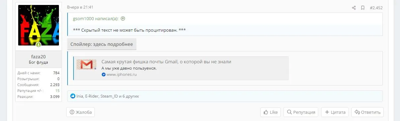
Task: Open the faza20 user profile name
Action: point(38,57)
